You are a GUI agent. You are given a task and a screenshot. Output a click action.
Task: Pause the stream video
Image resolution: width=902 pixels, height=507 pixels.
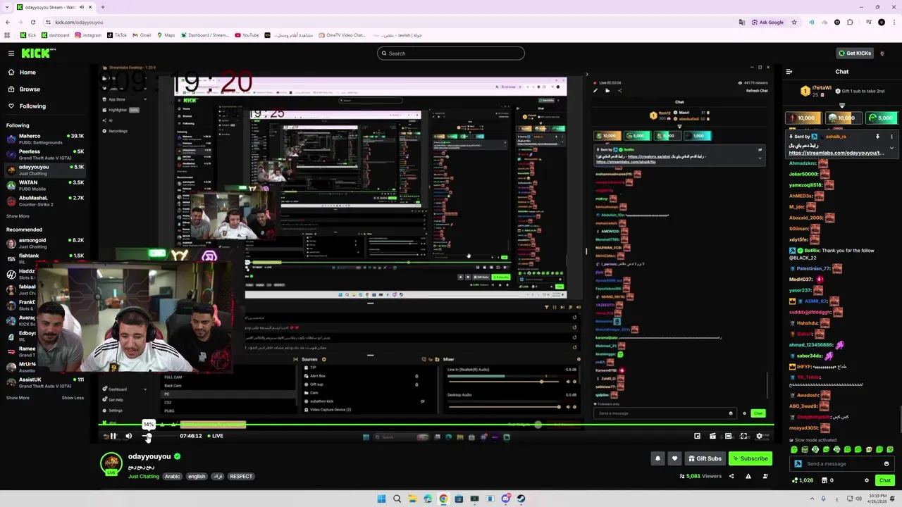click(x=113, y=436)
